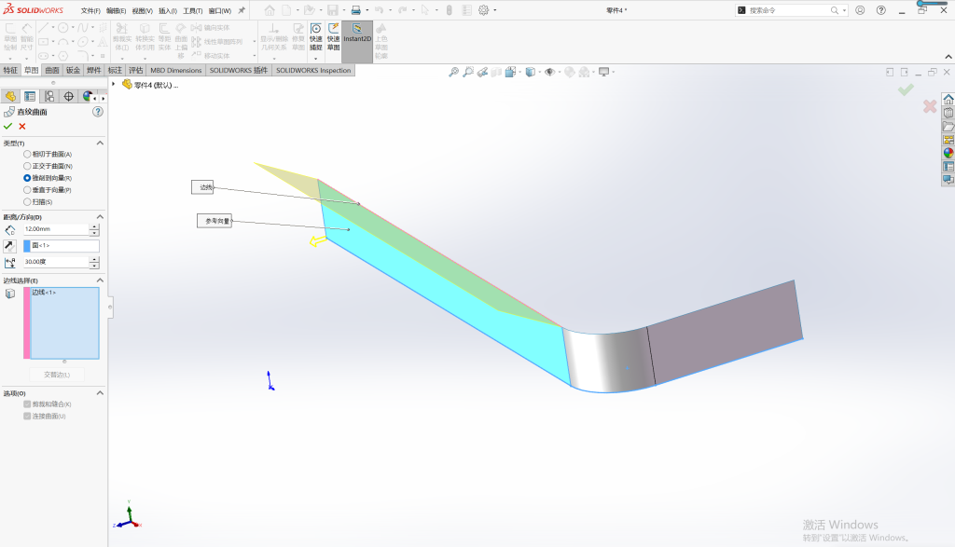Screen dimensions: 955x547
Task: Click the 12.00mm distance input field
Action: coord(56,229)
